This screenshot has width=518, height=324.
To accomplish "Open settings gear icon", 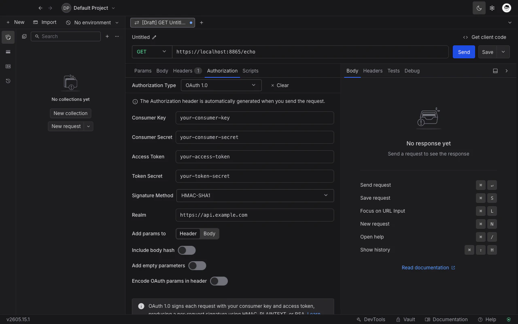I will [492, 8].
